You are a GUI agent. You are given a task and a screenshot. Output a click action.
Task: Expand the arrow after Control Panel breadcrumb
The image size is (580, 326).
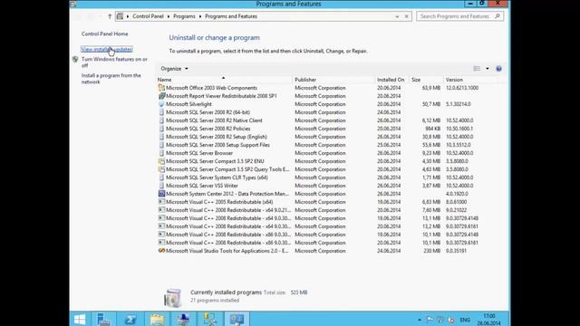tap(169, 16)
